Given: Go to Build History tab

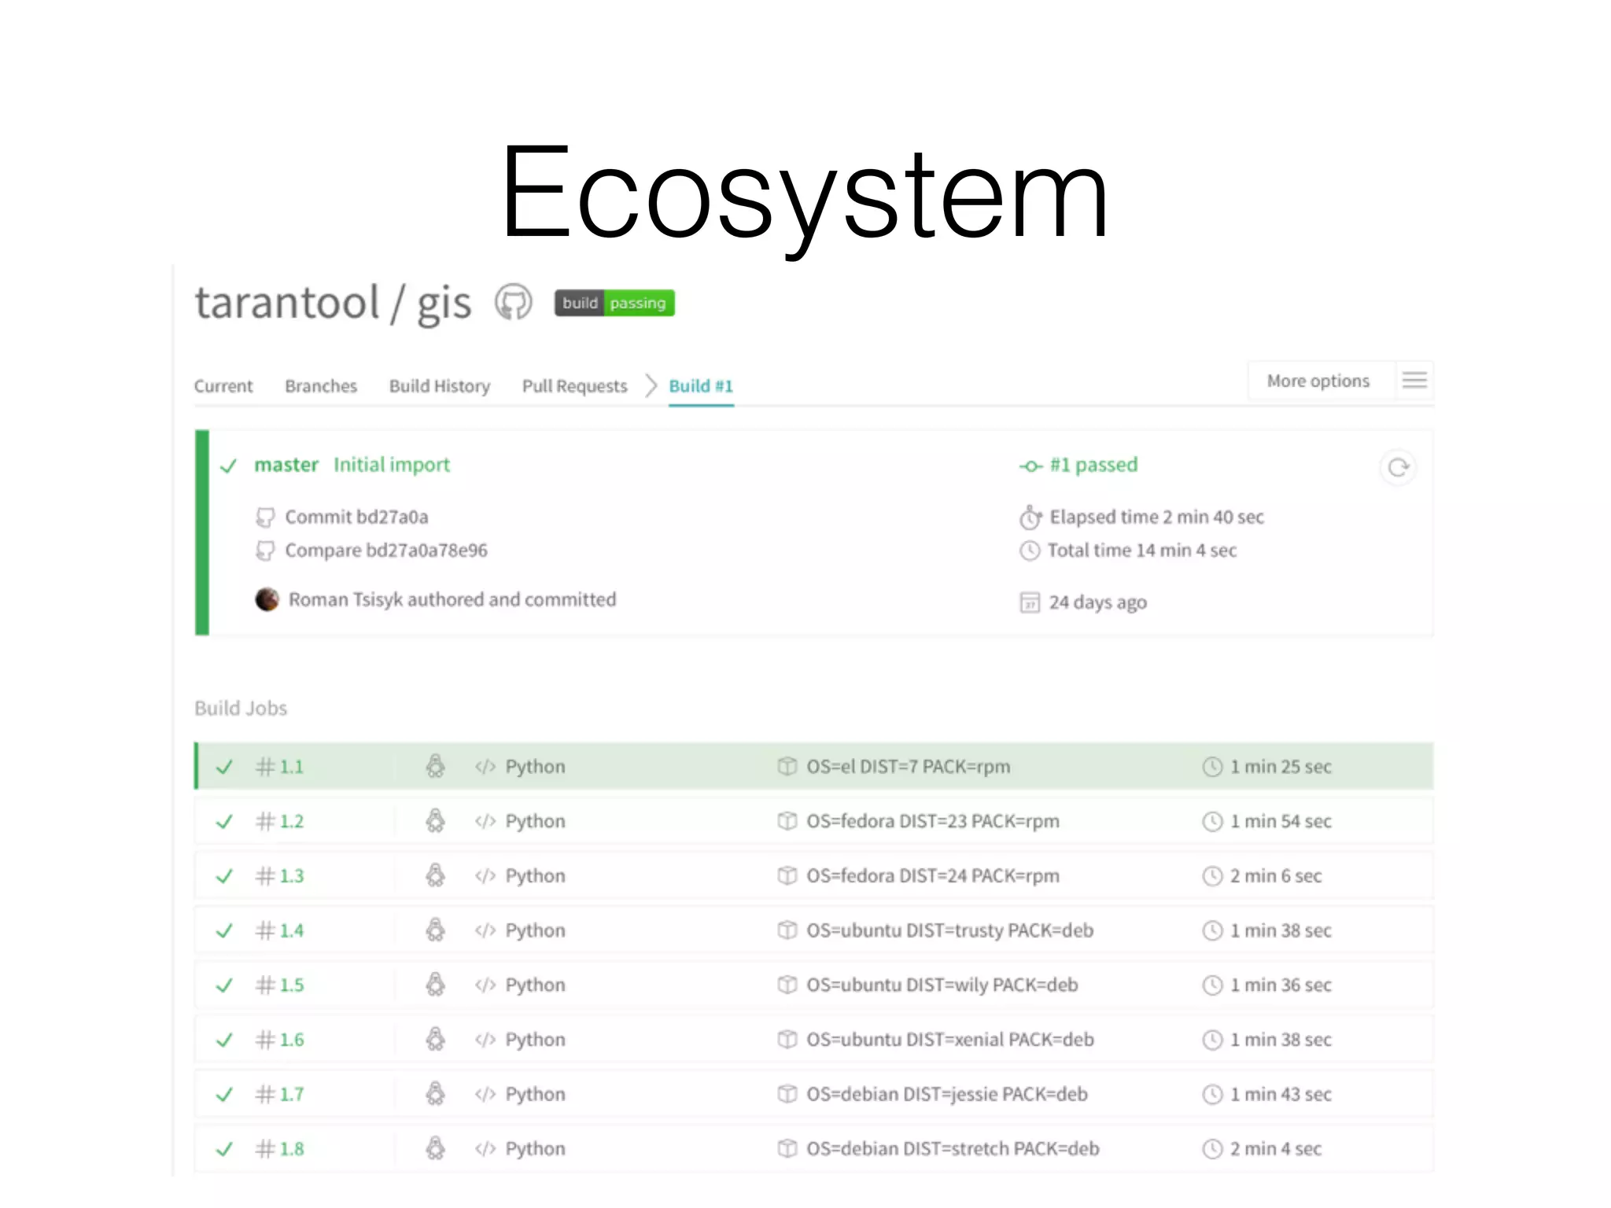Looking at the screenshot, I should 440,386.
